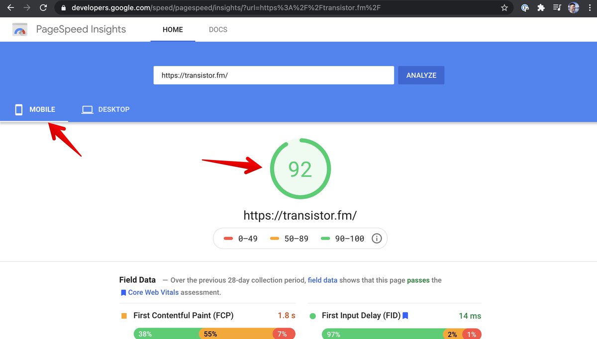Click the 92 performance score gauge

300,169
